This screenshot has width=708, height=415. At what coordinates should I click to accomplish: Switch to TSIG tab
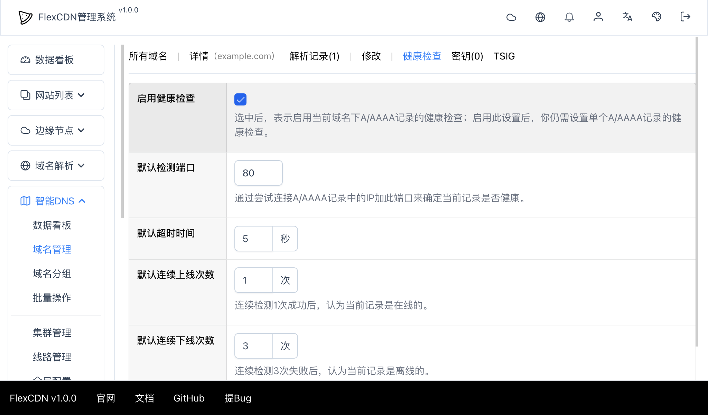[x=504, y=56]
